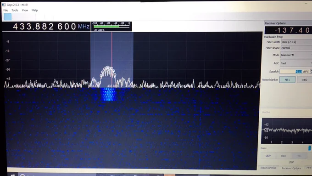Click the MHz unit label
This screenshot has width=312, height=176.
84,27
